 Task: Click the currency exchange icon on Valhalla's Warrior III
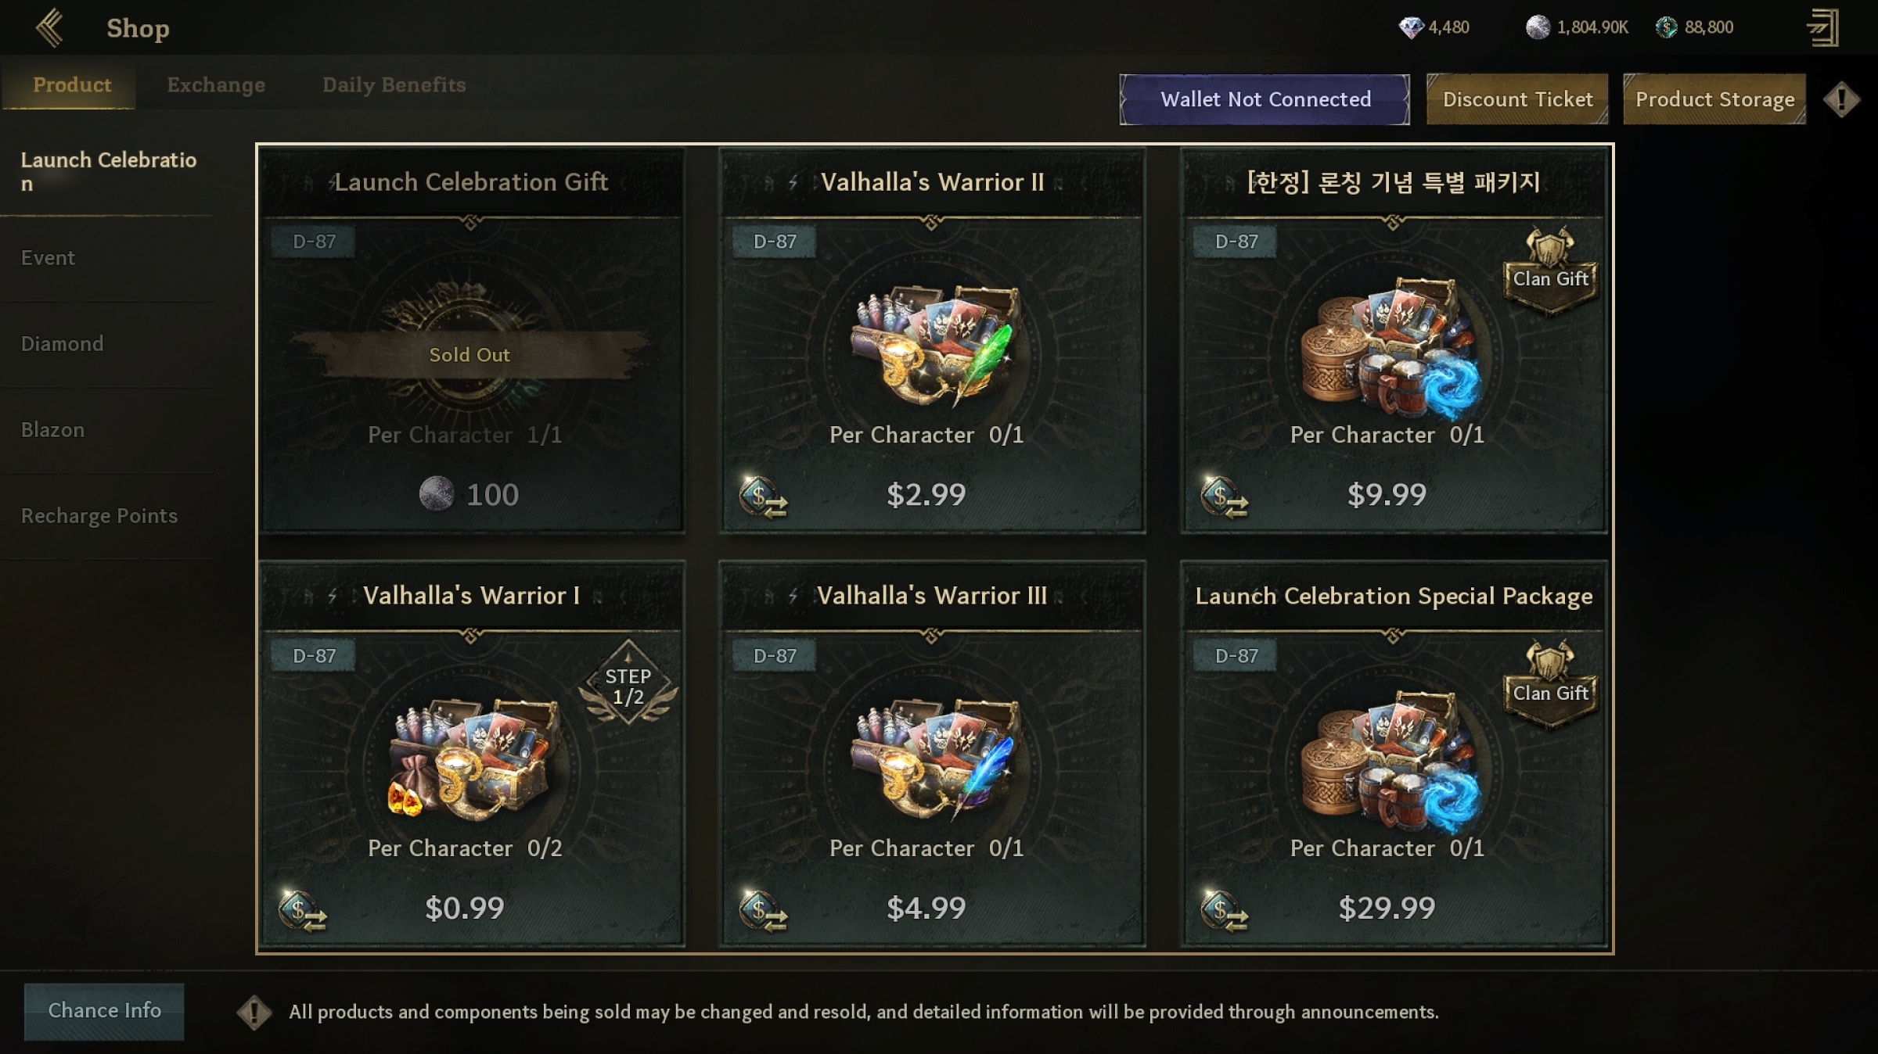coord(763,911)
